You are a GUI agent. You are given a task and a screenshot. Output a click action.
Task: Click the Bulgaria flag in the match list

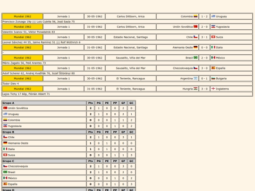[213, 78]
